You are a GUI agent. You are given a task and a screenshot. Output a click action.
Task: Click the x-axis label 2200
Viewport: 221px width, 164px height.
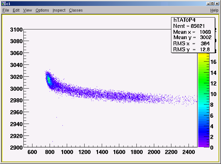[171, 152]
